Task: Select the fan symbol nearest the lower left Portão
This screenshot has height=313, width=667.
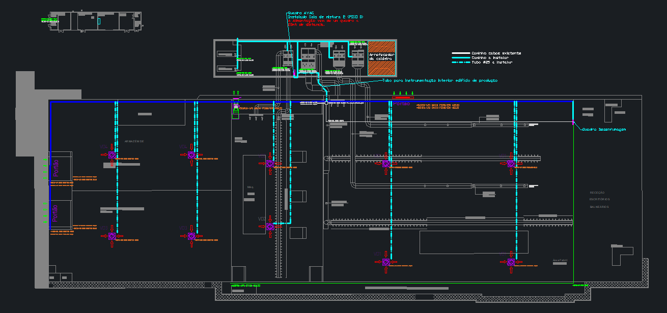Action: [x=112, y=236]
